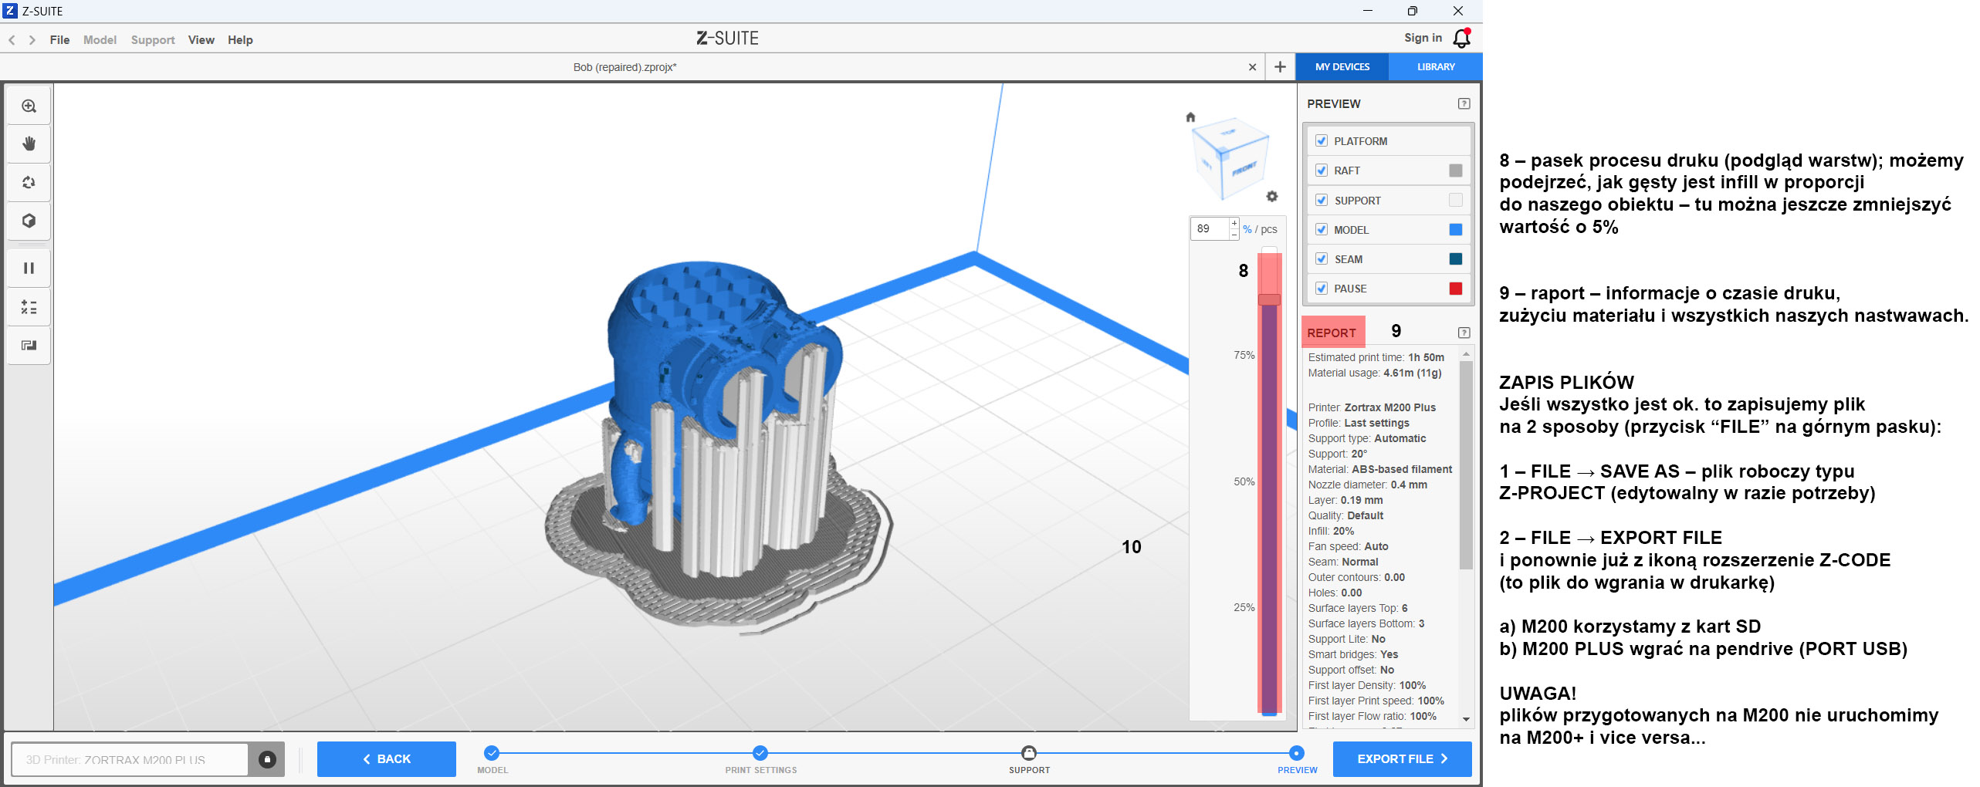Viewport: 1980px width, 787px height.
Task: Open view cube settings gear
Action: tap(1272, 196)
